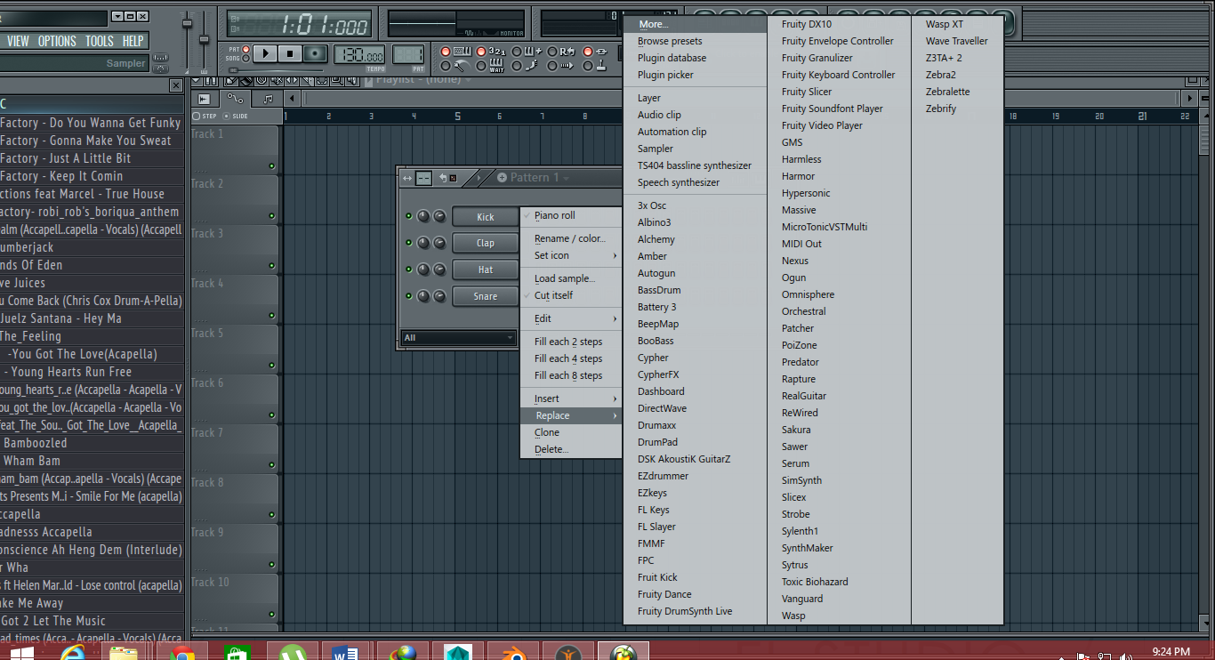
Task: Choose Clone in context menu
Action: (571, 432)
